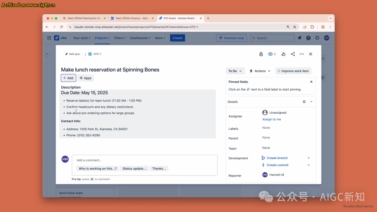This screenshot has height=212, width=377.
Task: Click the Jira logo
Action: (60, 38)
